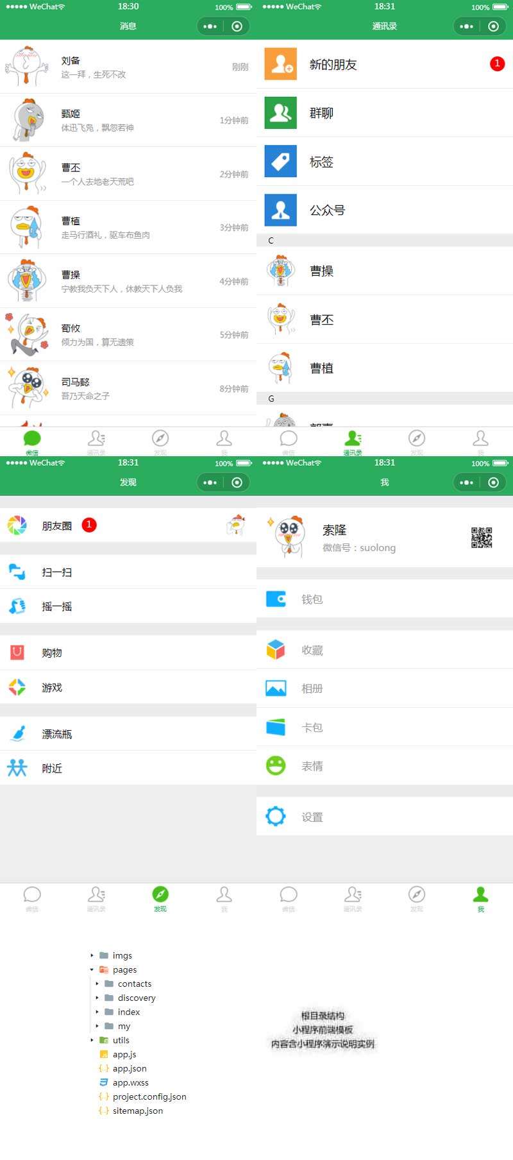Image resolution: width=513 pixels, height=1160 pixels.
Task: Tap the 卡包 card pack icon
Action: pos(276,727)
